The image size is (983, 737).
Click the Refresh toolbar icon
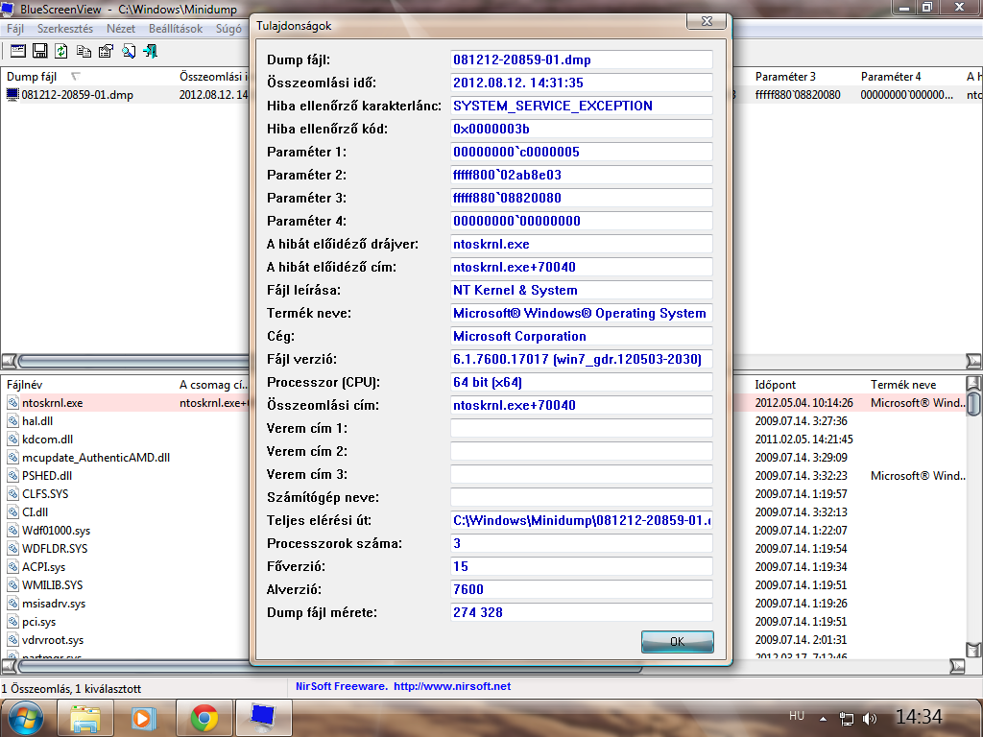click(x=61, y=52)
